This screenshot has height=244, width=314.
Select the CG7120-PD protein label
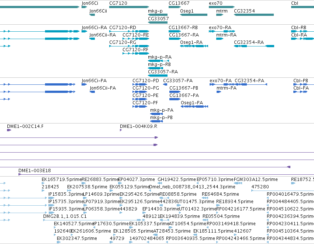[146, 81]
